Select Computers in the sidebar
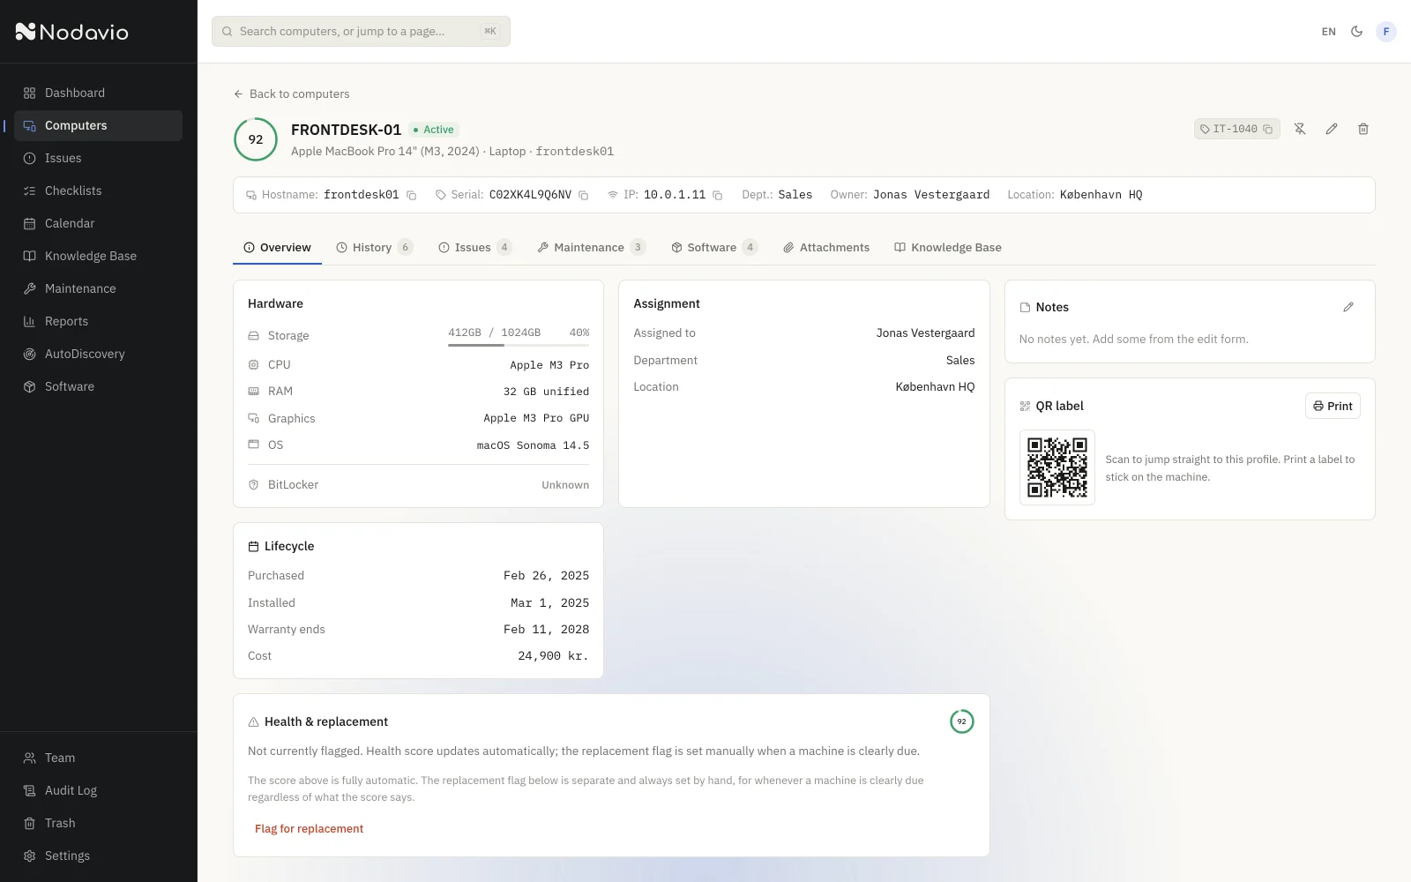 (98, 125)
